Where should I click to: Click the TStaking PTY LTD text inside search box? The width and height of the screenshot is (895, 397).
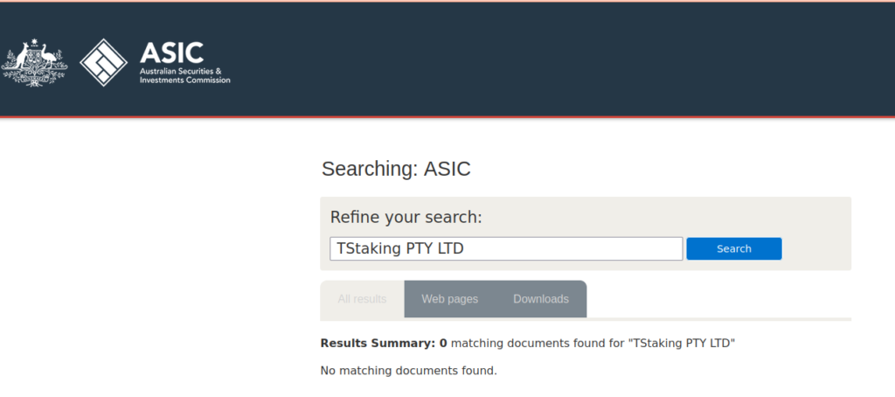[x=400, y=249]
